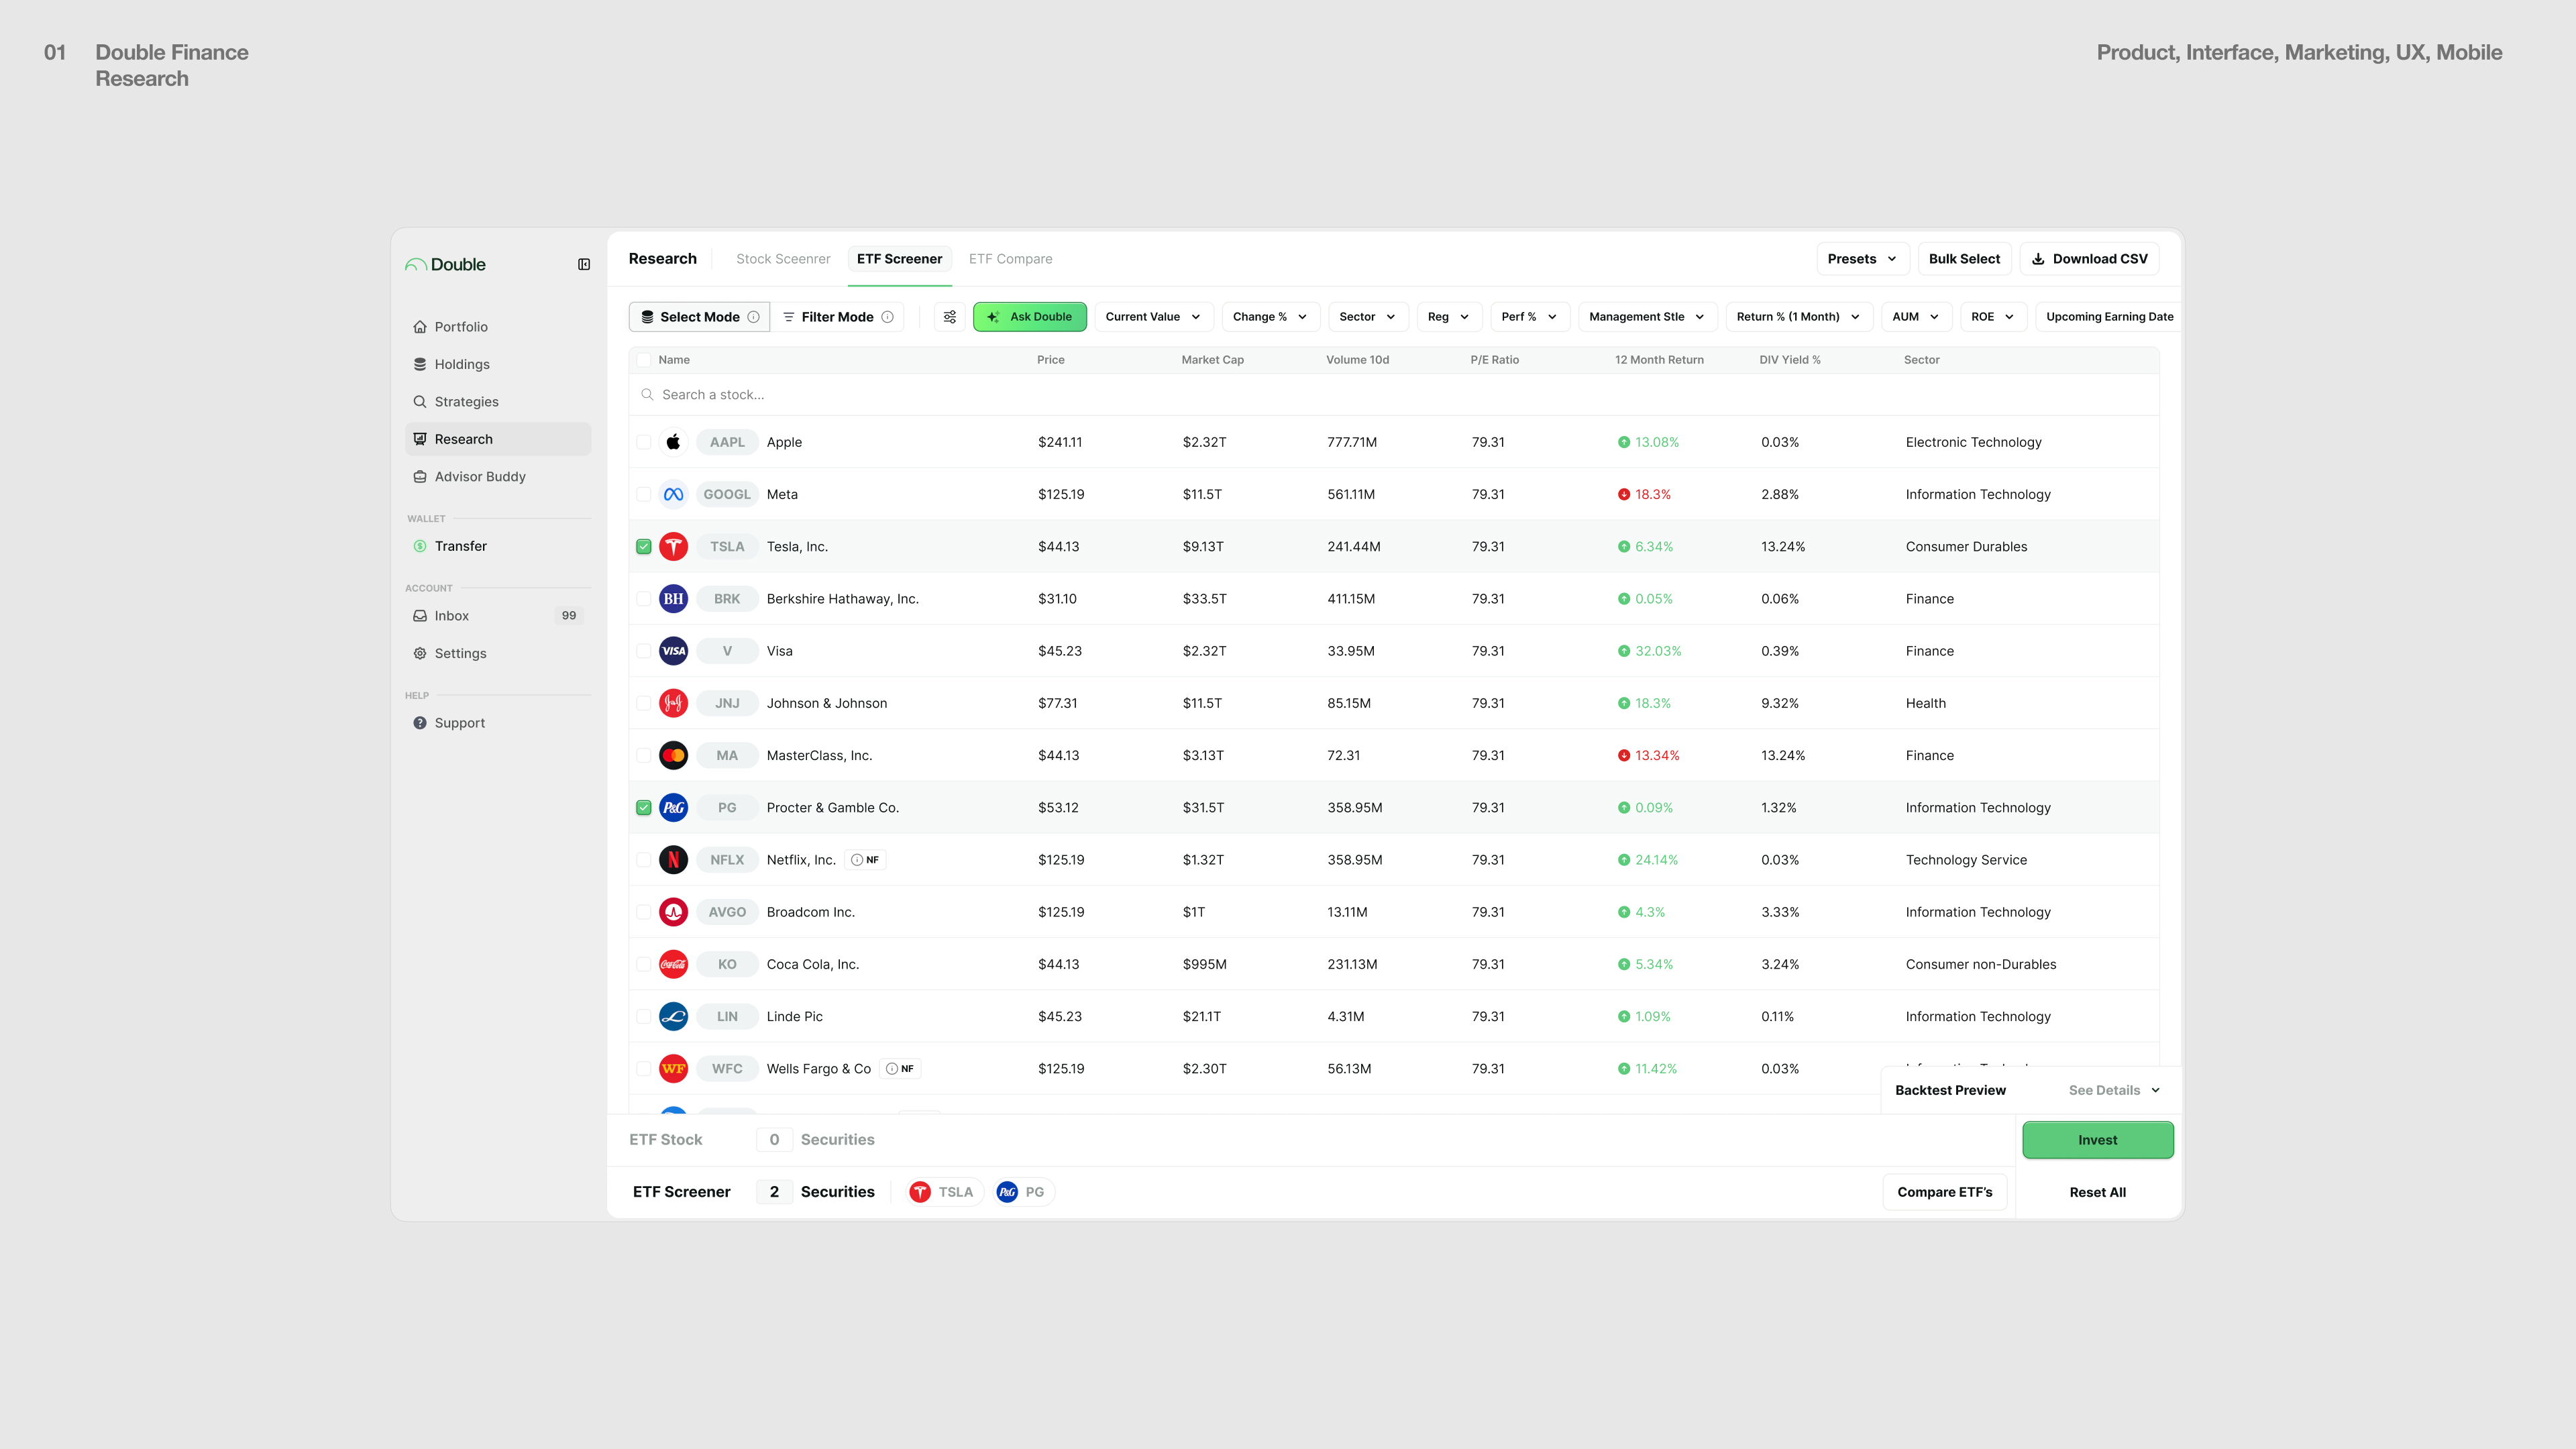Open filter settings sliders icon
This screenshot has width=2576, height=1449.
point(949,317)
